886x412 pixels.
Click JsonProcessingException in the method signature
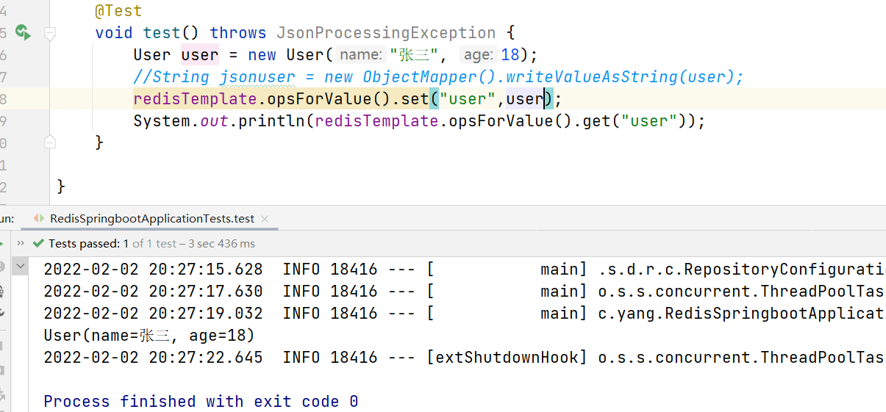point(386,33)
